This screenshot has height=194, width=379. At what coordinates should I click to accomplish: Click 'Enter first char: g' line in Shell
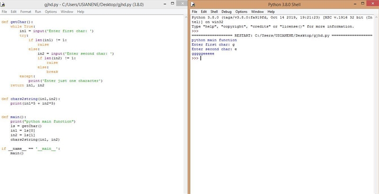tap(213, 45)
